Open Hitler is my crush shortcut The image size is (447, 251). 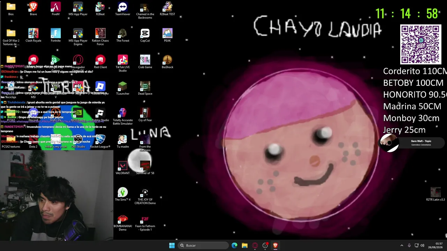[x=56, y=141]
